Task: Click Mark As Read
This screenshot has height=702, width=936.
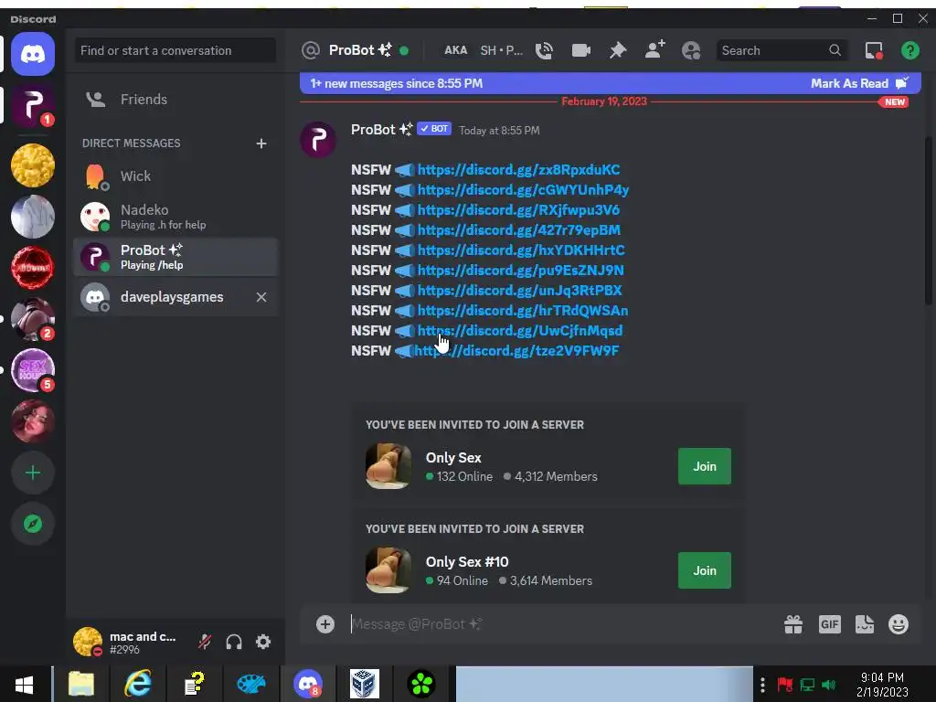Action: point(859,83)
